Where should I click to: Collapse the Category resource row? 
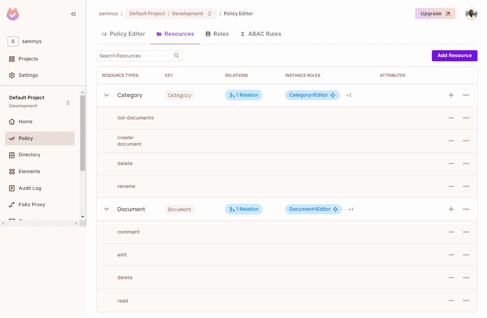(106, 95)
